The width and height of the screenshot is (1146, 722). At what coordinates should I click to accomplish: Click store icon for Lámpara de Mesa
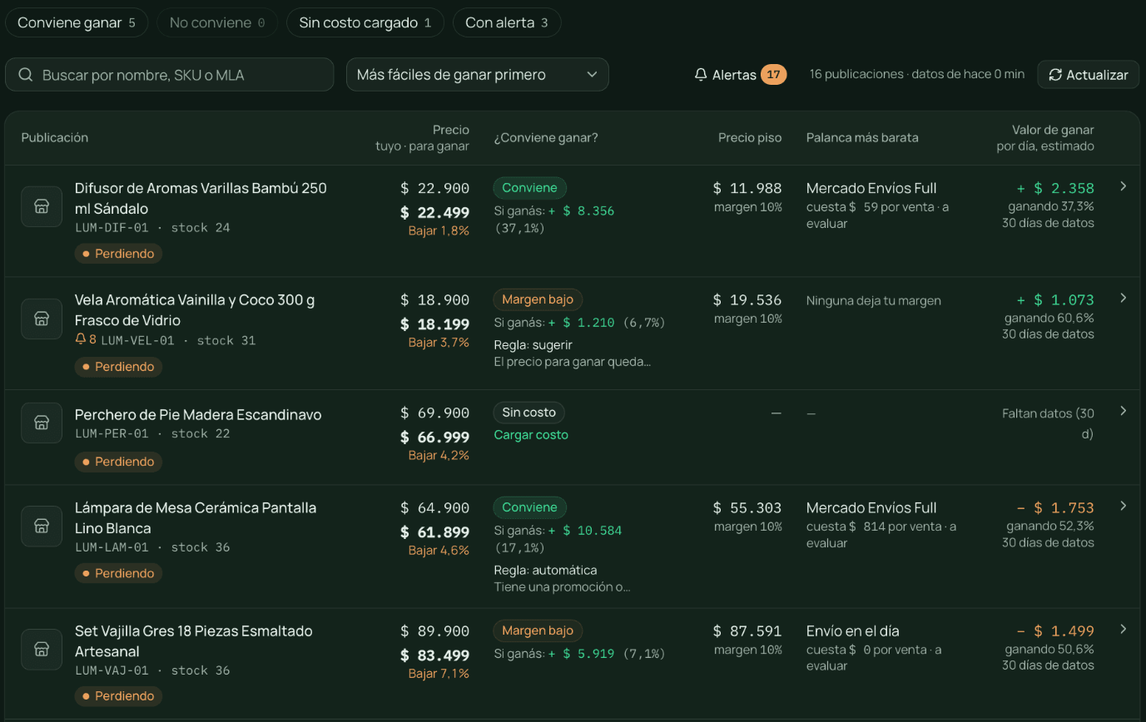pyautogui.click(x=42, y=526)
